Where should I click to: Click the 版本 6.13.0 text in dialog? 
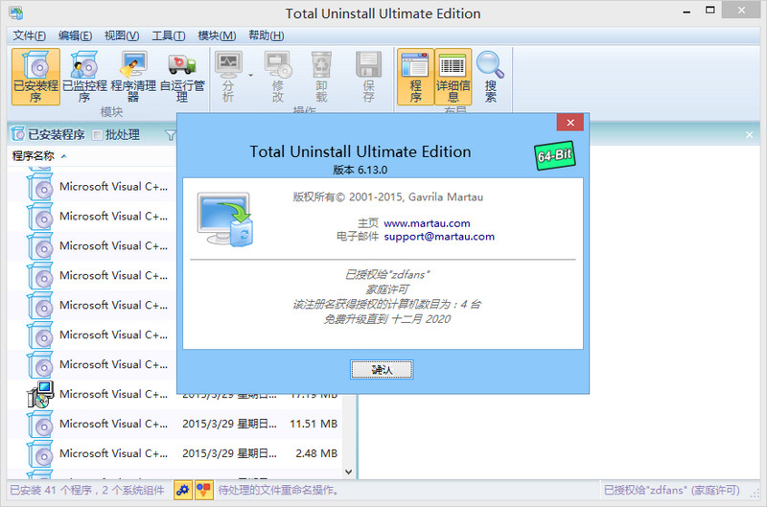pos(360,170)
